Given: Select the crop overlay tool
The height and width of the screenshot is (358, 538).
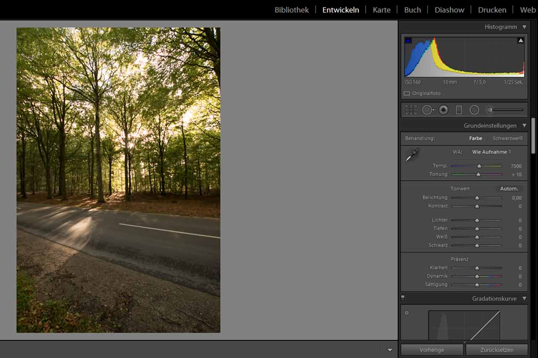Looking at the screenshot, I should point(411,110).
